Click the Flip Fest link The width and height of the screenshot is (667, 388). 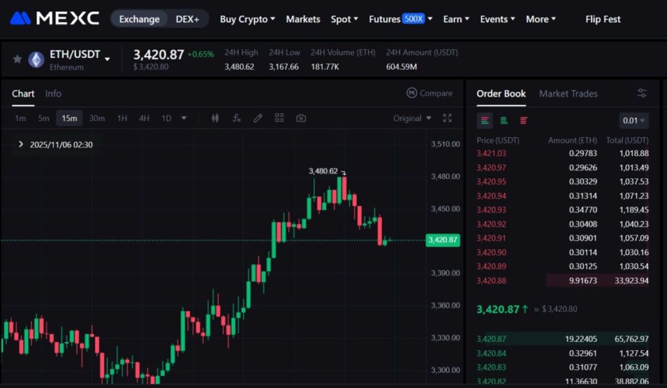(x=603, y=19)
